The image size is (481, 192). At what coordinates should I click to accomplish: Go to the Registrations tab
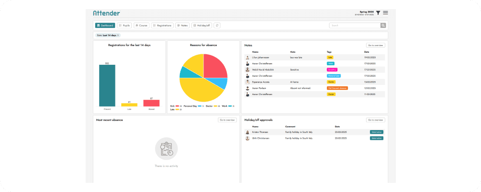162,25
